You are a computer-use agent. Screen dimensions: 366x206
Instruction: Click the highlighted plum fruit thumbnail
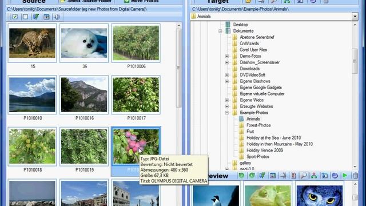click(x=136, y=146)
